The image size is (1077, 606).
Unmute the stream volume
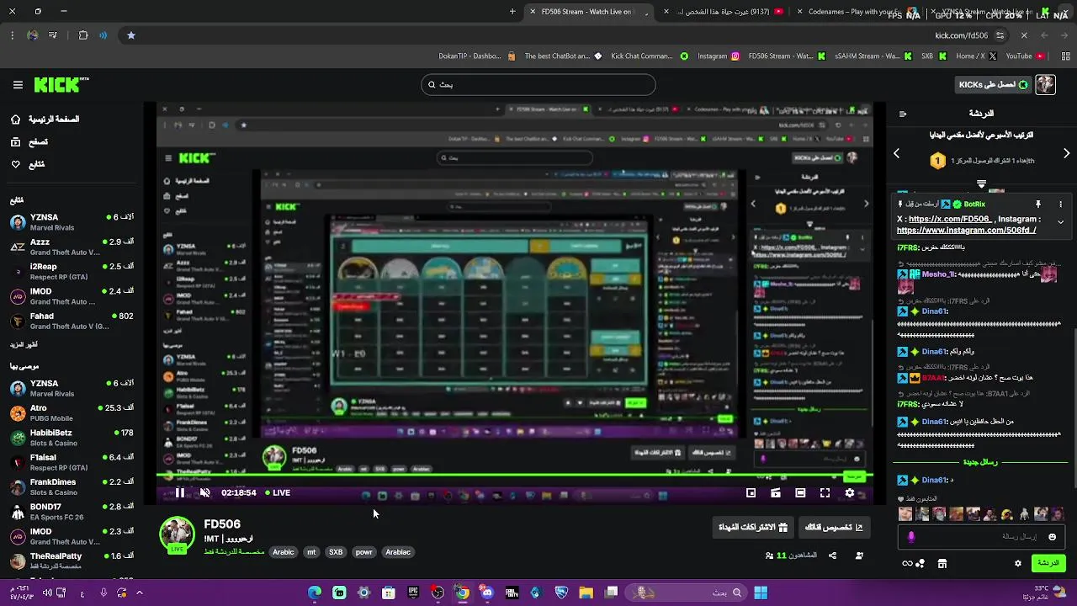click(204, 493)
